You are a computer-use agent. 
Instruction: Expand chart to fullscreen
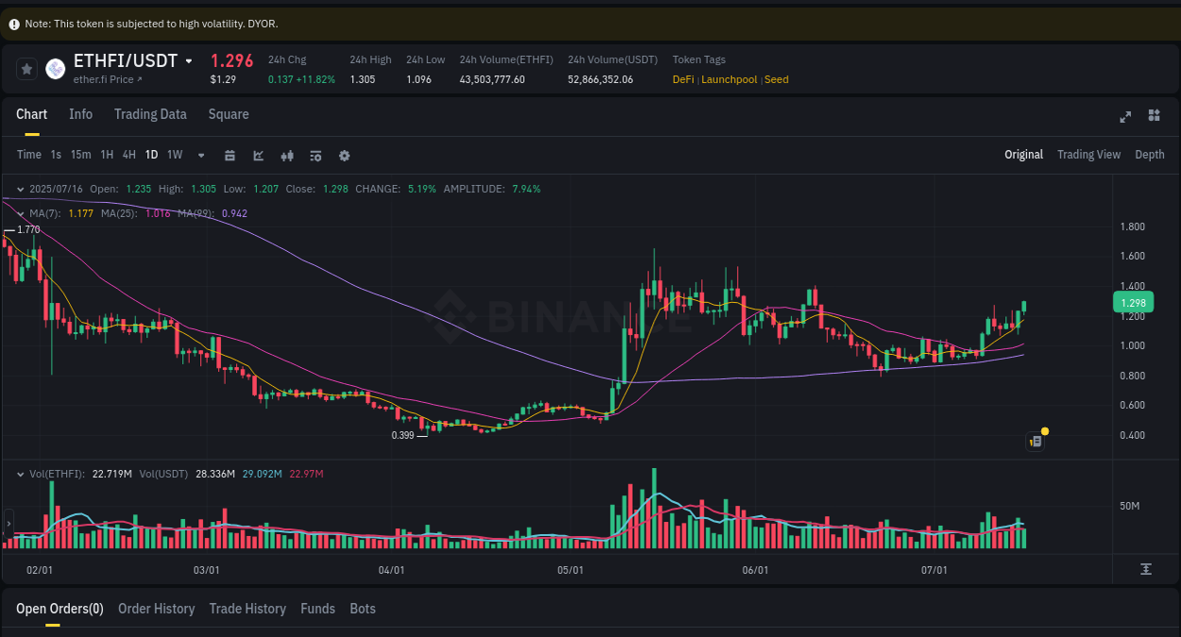[1125, 115]
